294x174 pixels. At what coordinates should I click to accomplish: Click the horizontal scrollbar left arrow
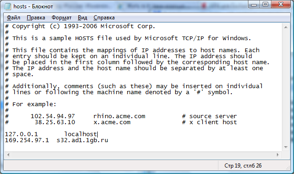coord(8,155)
